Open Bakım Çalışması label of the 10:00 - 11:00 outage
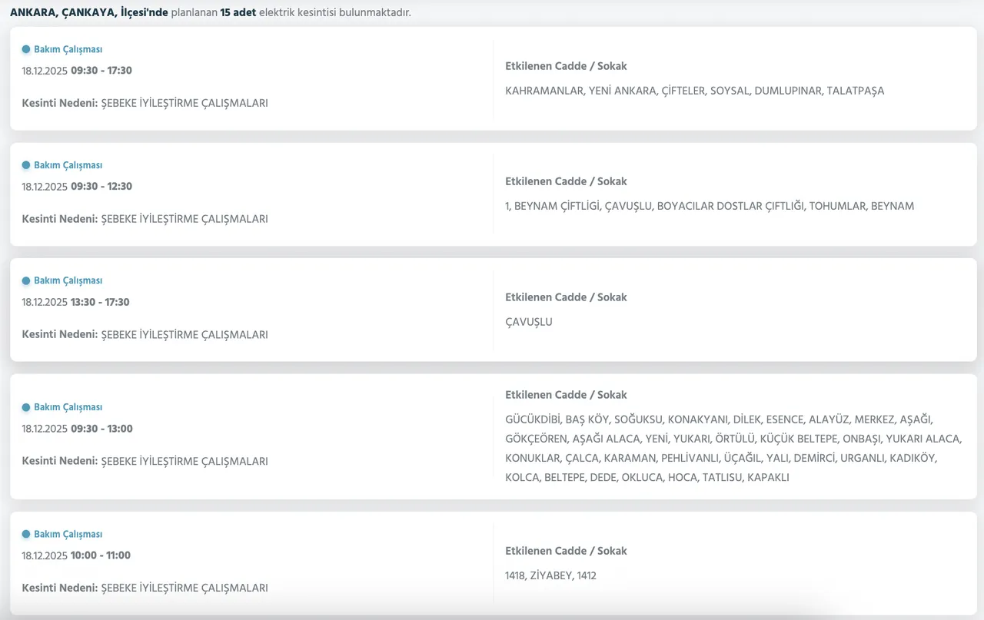 pyautogui.click(x=68, y=534)
